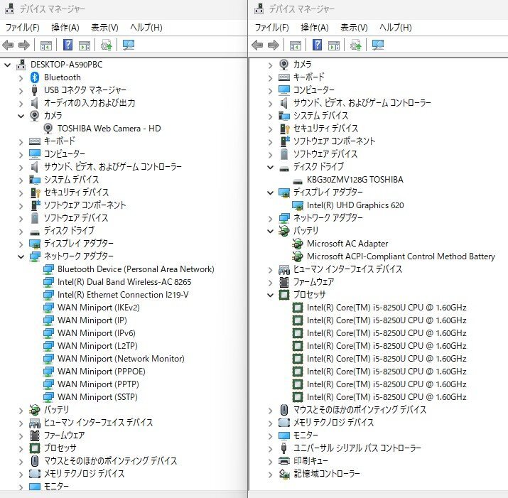This screenshot has width=508, height=498.
Task: Click Microsoft AC Adapter battery icon
Action: [297, 244]
